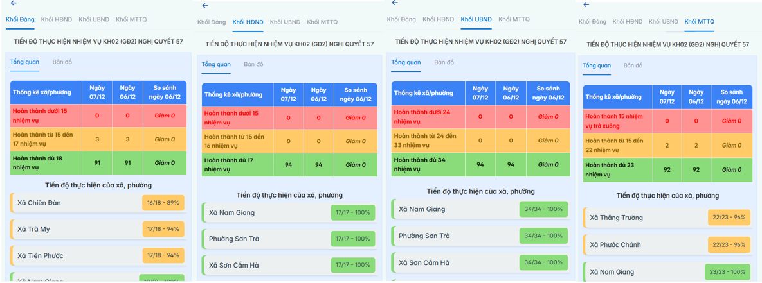This screenshot has width=762, height=283.
Task: Go back from the Khối MTTQ screen
Action: tap(586, 5)
